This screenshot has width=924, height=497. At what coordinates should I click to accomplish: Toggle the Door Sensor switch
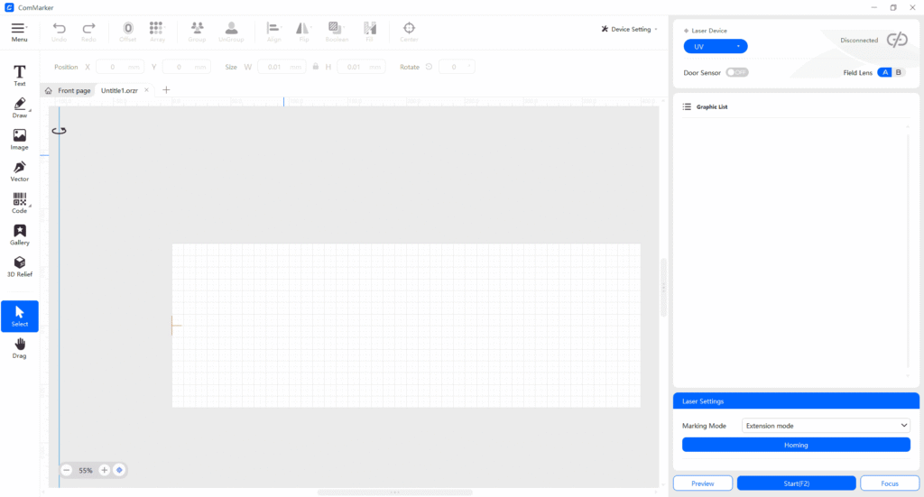pyautogui.click(x=737, y=72)
